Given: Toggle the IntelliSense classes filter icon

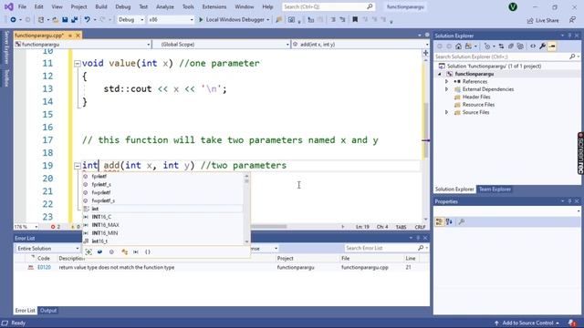Looking at the screenshot, I should [x=124, y=251].
